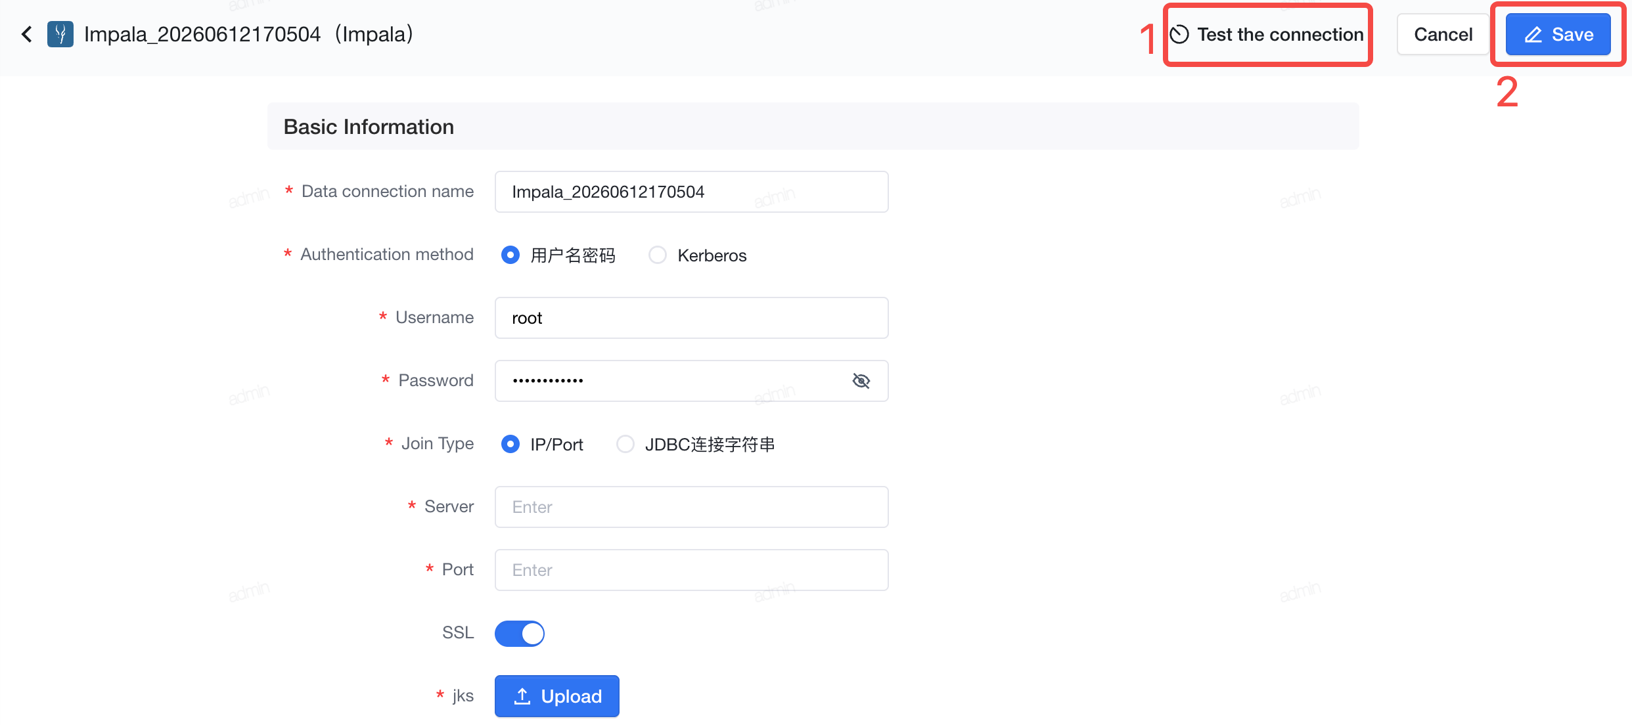1632x725 pixels.
Task: Click the upload arrow icon for jks
Action: coord(522,696)
